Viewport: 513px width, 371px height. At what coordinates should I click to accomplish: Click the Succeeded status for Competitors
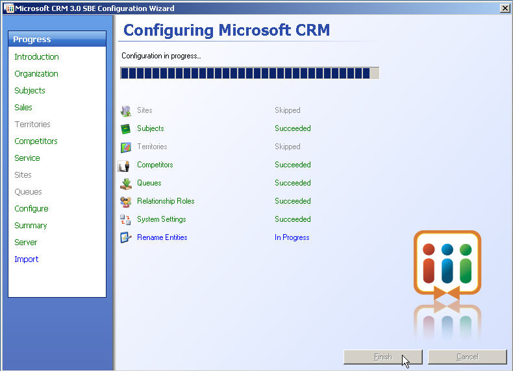point(293,165)
